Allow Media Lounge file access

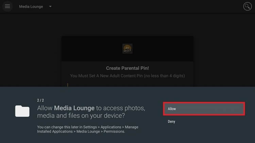point(204,109)
